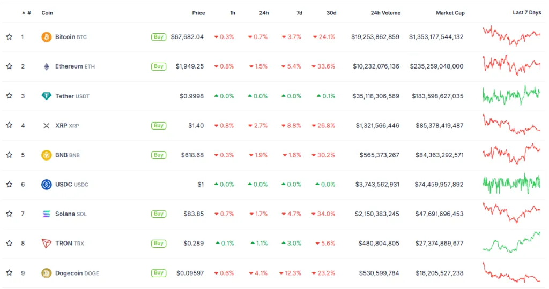Star Dogecoin to add to watchlist
This screenshot has width=549, height=289.
click(x=9, y=273)
